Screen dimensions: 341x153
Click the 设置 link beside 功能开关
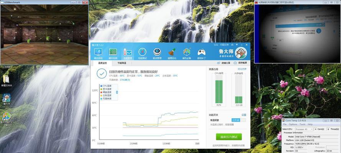(244, 115)
